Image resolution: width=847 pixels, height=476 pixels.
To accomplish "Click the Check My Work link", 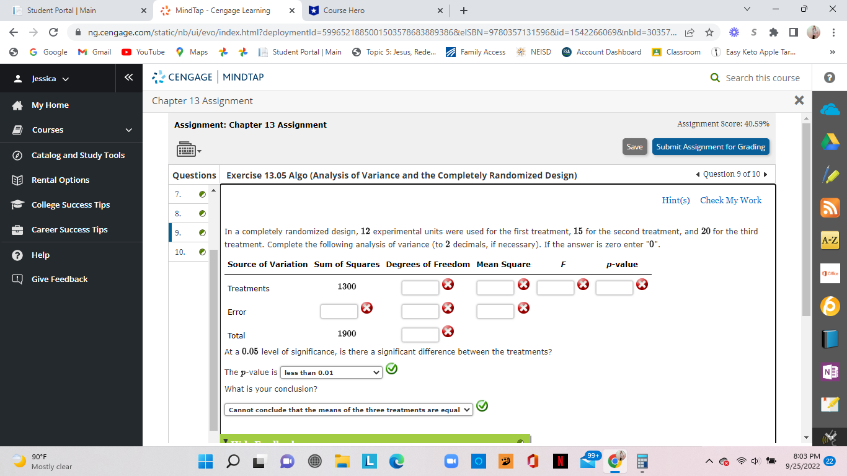I will (x=730, y=200).
